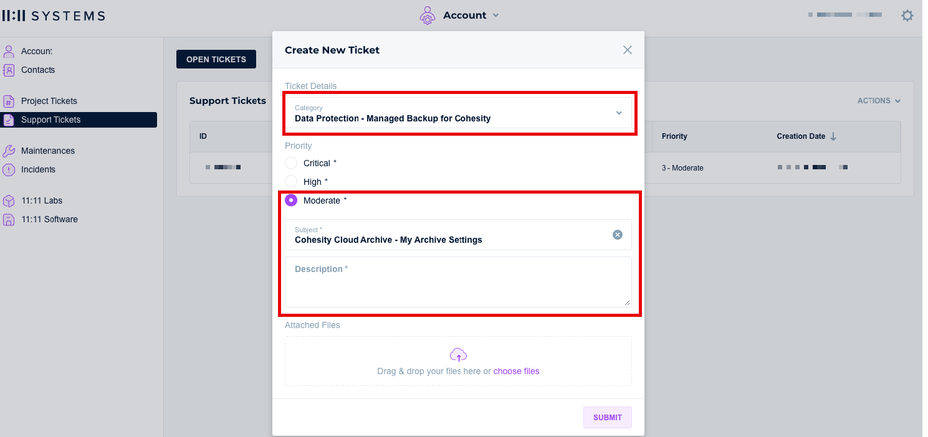The height and width of the screenshot is (437, 928).
Task: Go to Contacts in sidebar
Action: [x=38, y=70]
